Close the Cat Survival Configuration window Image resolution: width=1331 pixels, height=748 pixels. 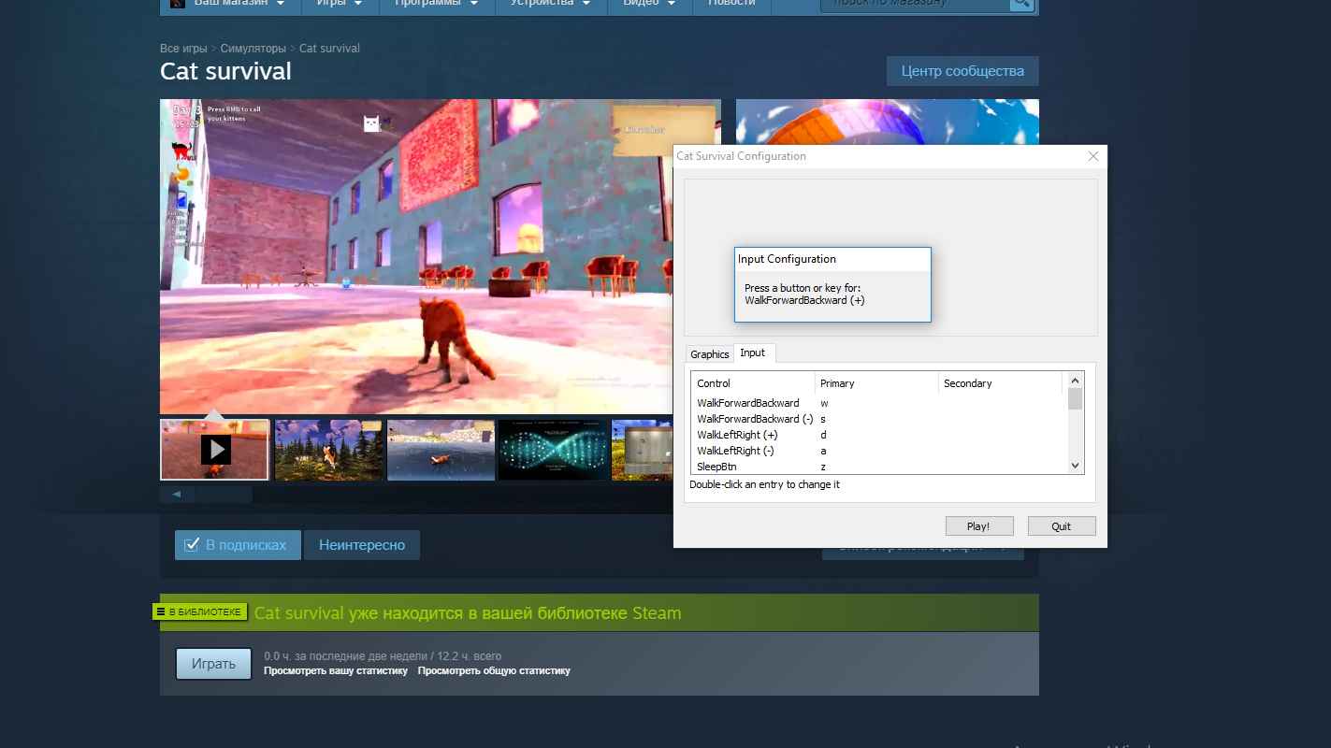click(1092, 156)
